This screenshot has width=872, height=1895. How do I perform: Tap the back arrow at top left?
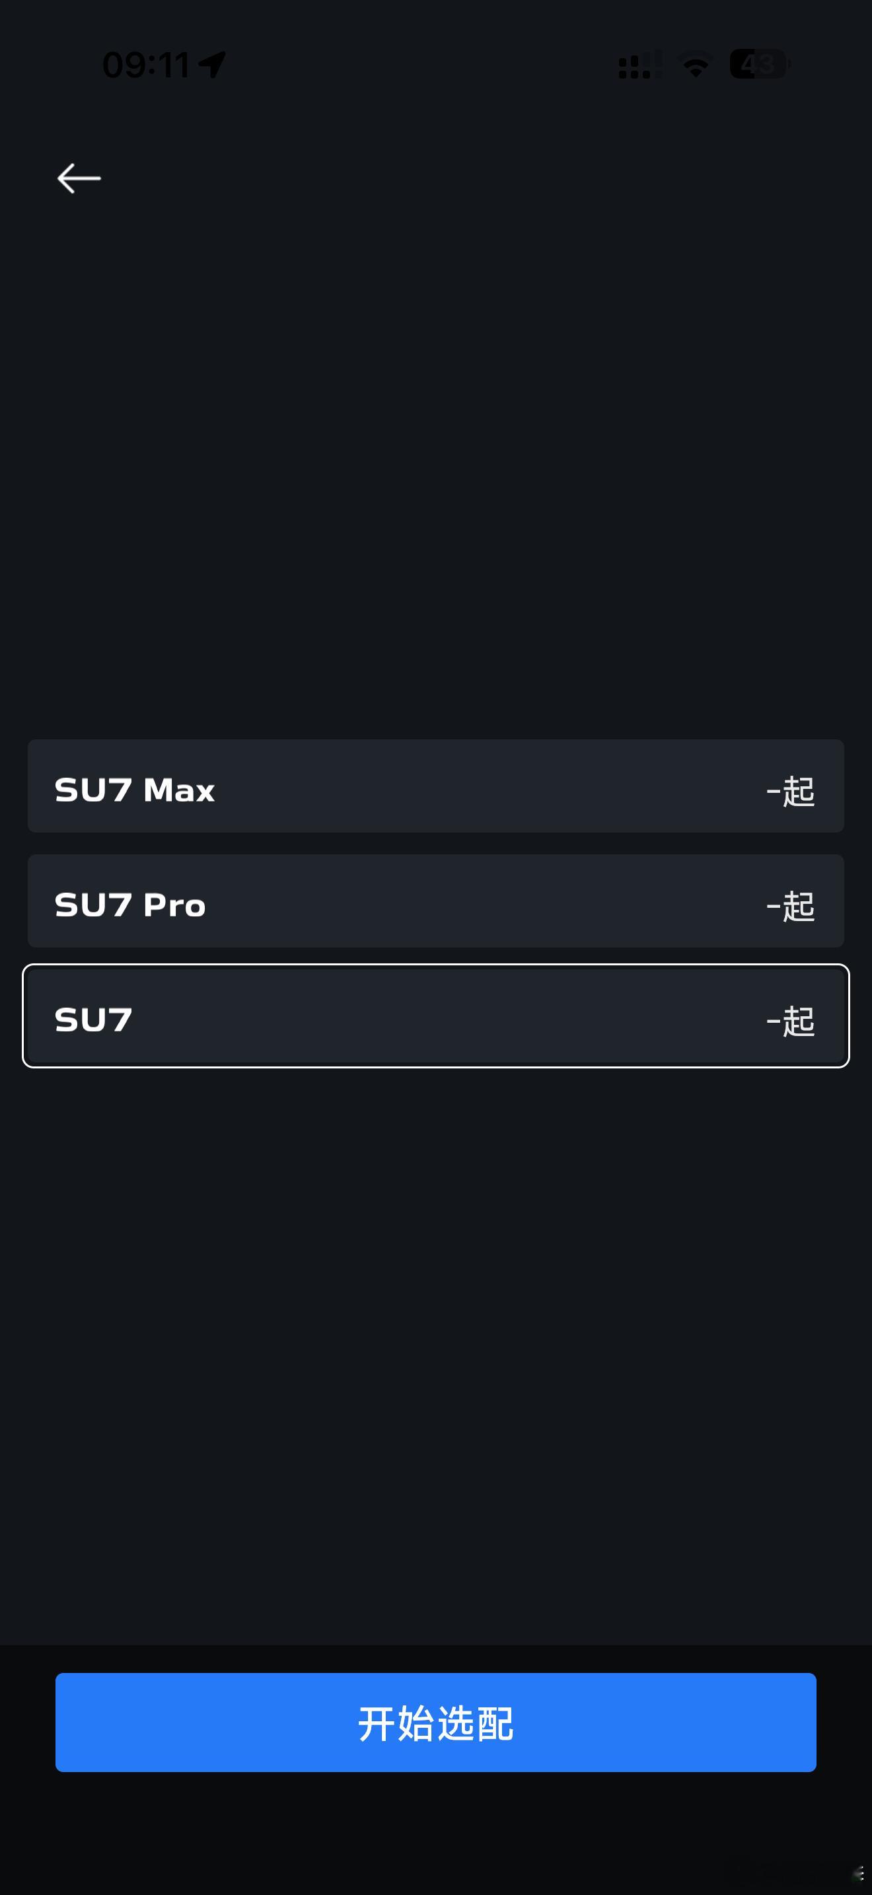79,178
